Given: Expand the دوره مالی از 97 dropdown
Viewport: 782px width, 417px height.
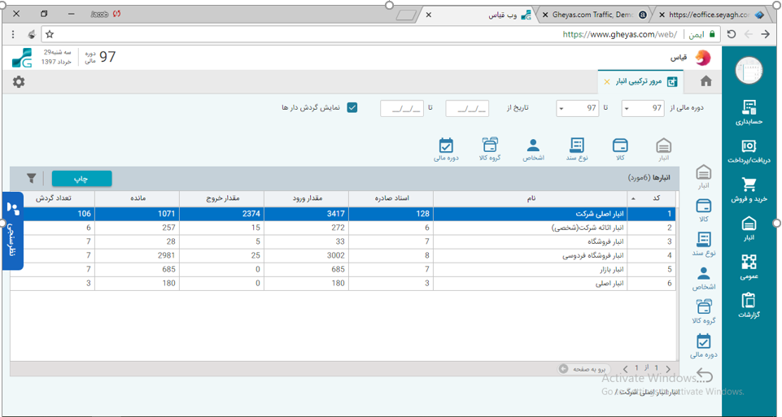Looking at the screenshot, I should tap(643, 108).
